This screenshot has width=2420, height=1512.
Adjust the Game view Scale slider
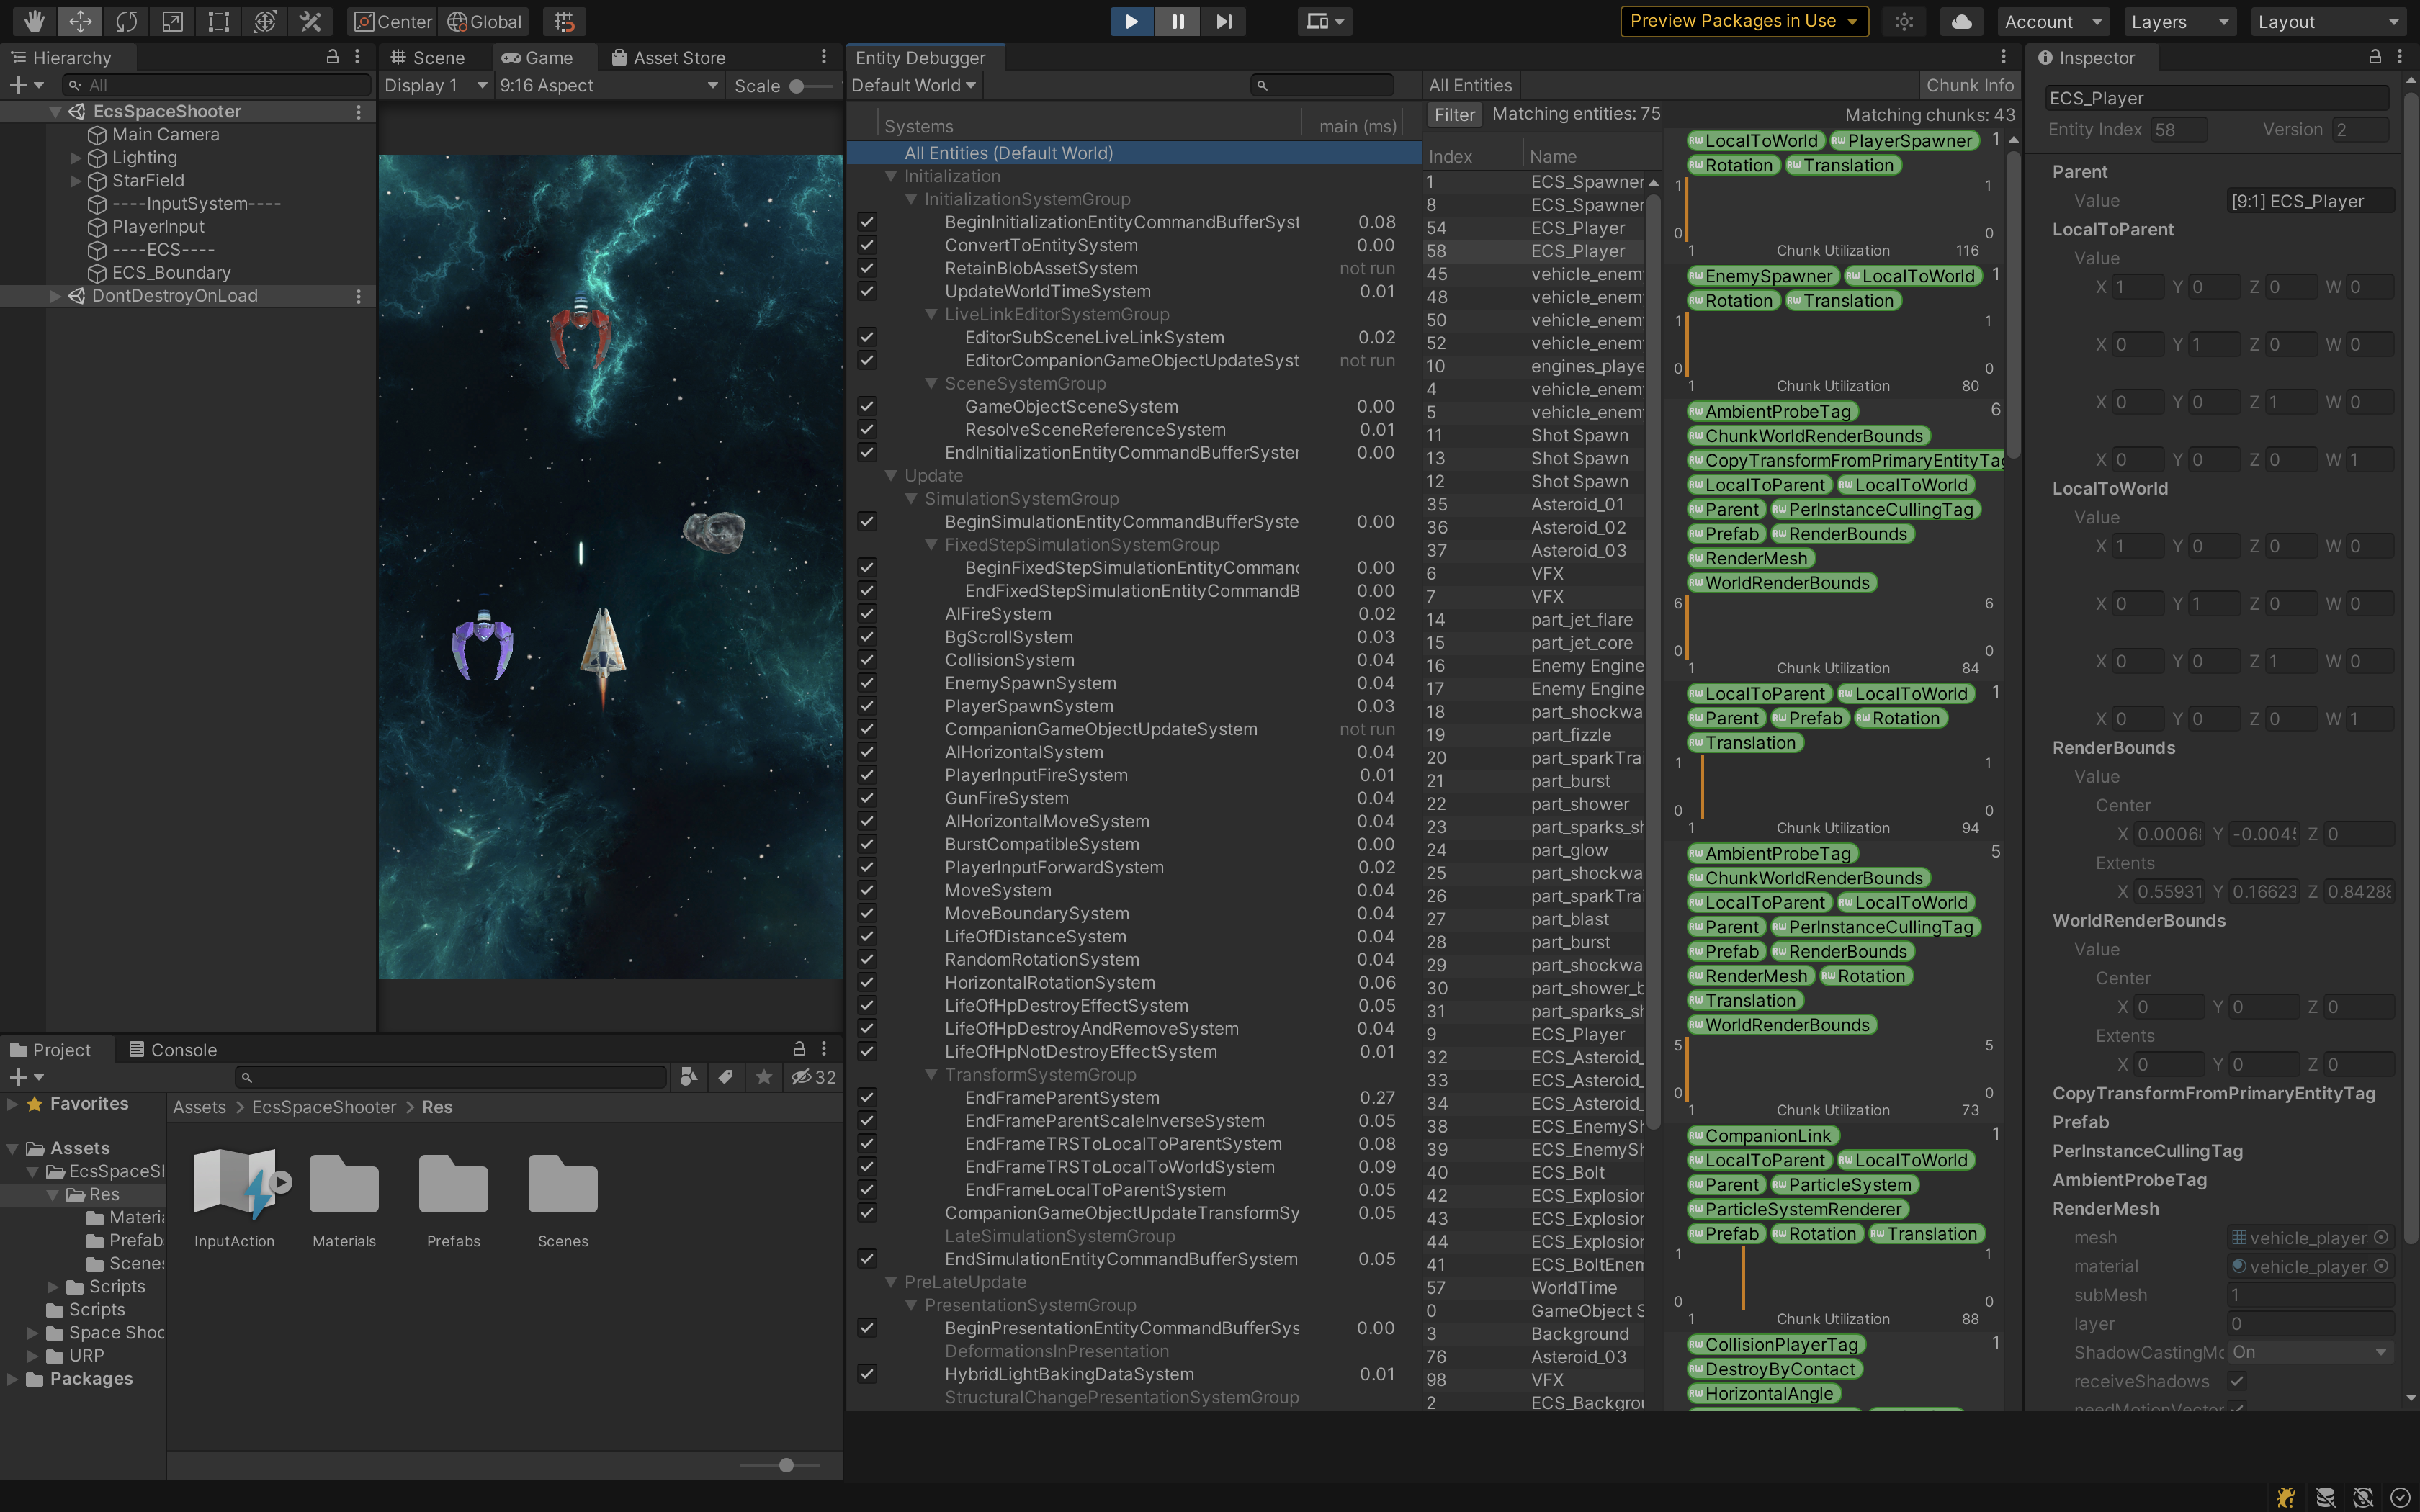pos(798,86)
